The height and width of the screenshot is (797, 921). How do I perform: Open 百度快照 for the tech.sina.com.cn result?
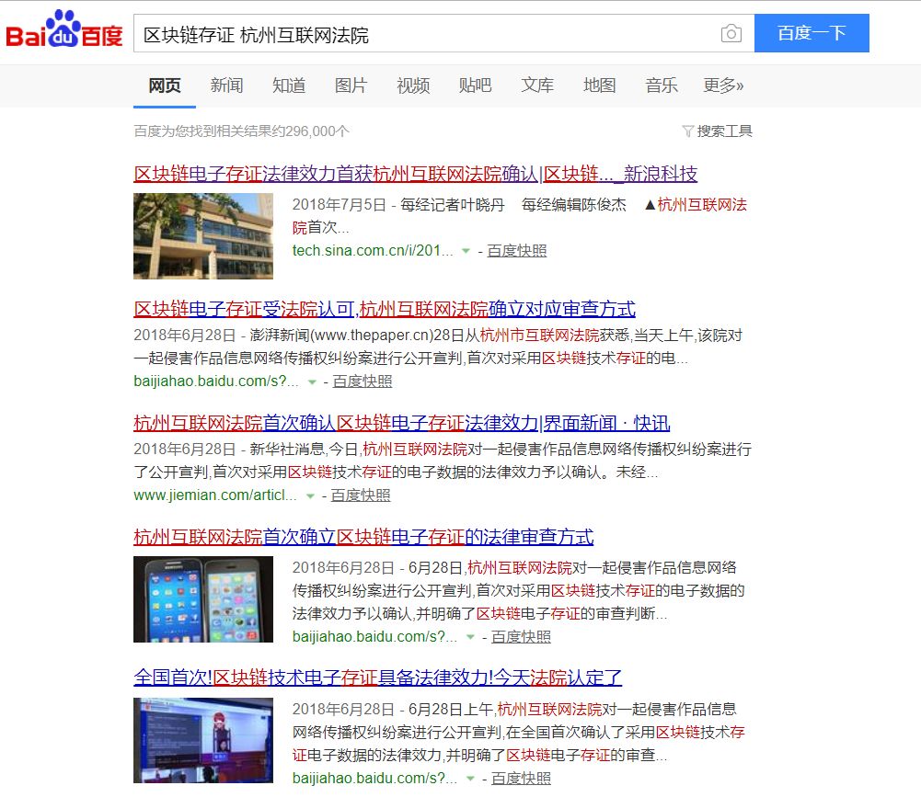517,251
